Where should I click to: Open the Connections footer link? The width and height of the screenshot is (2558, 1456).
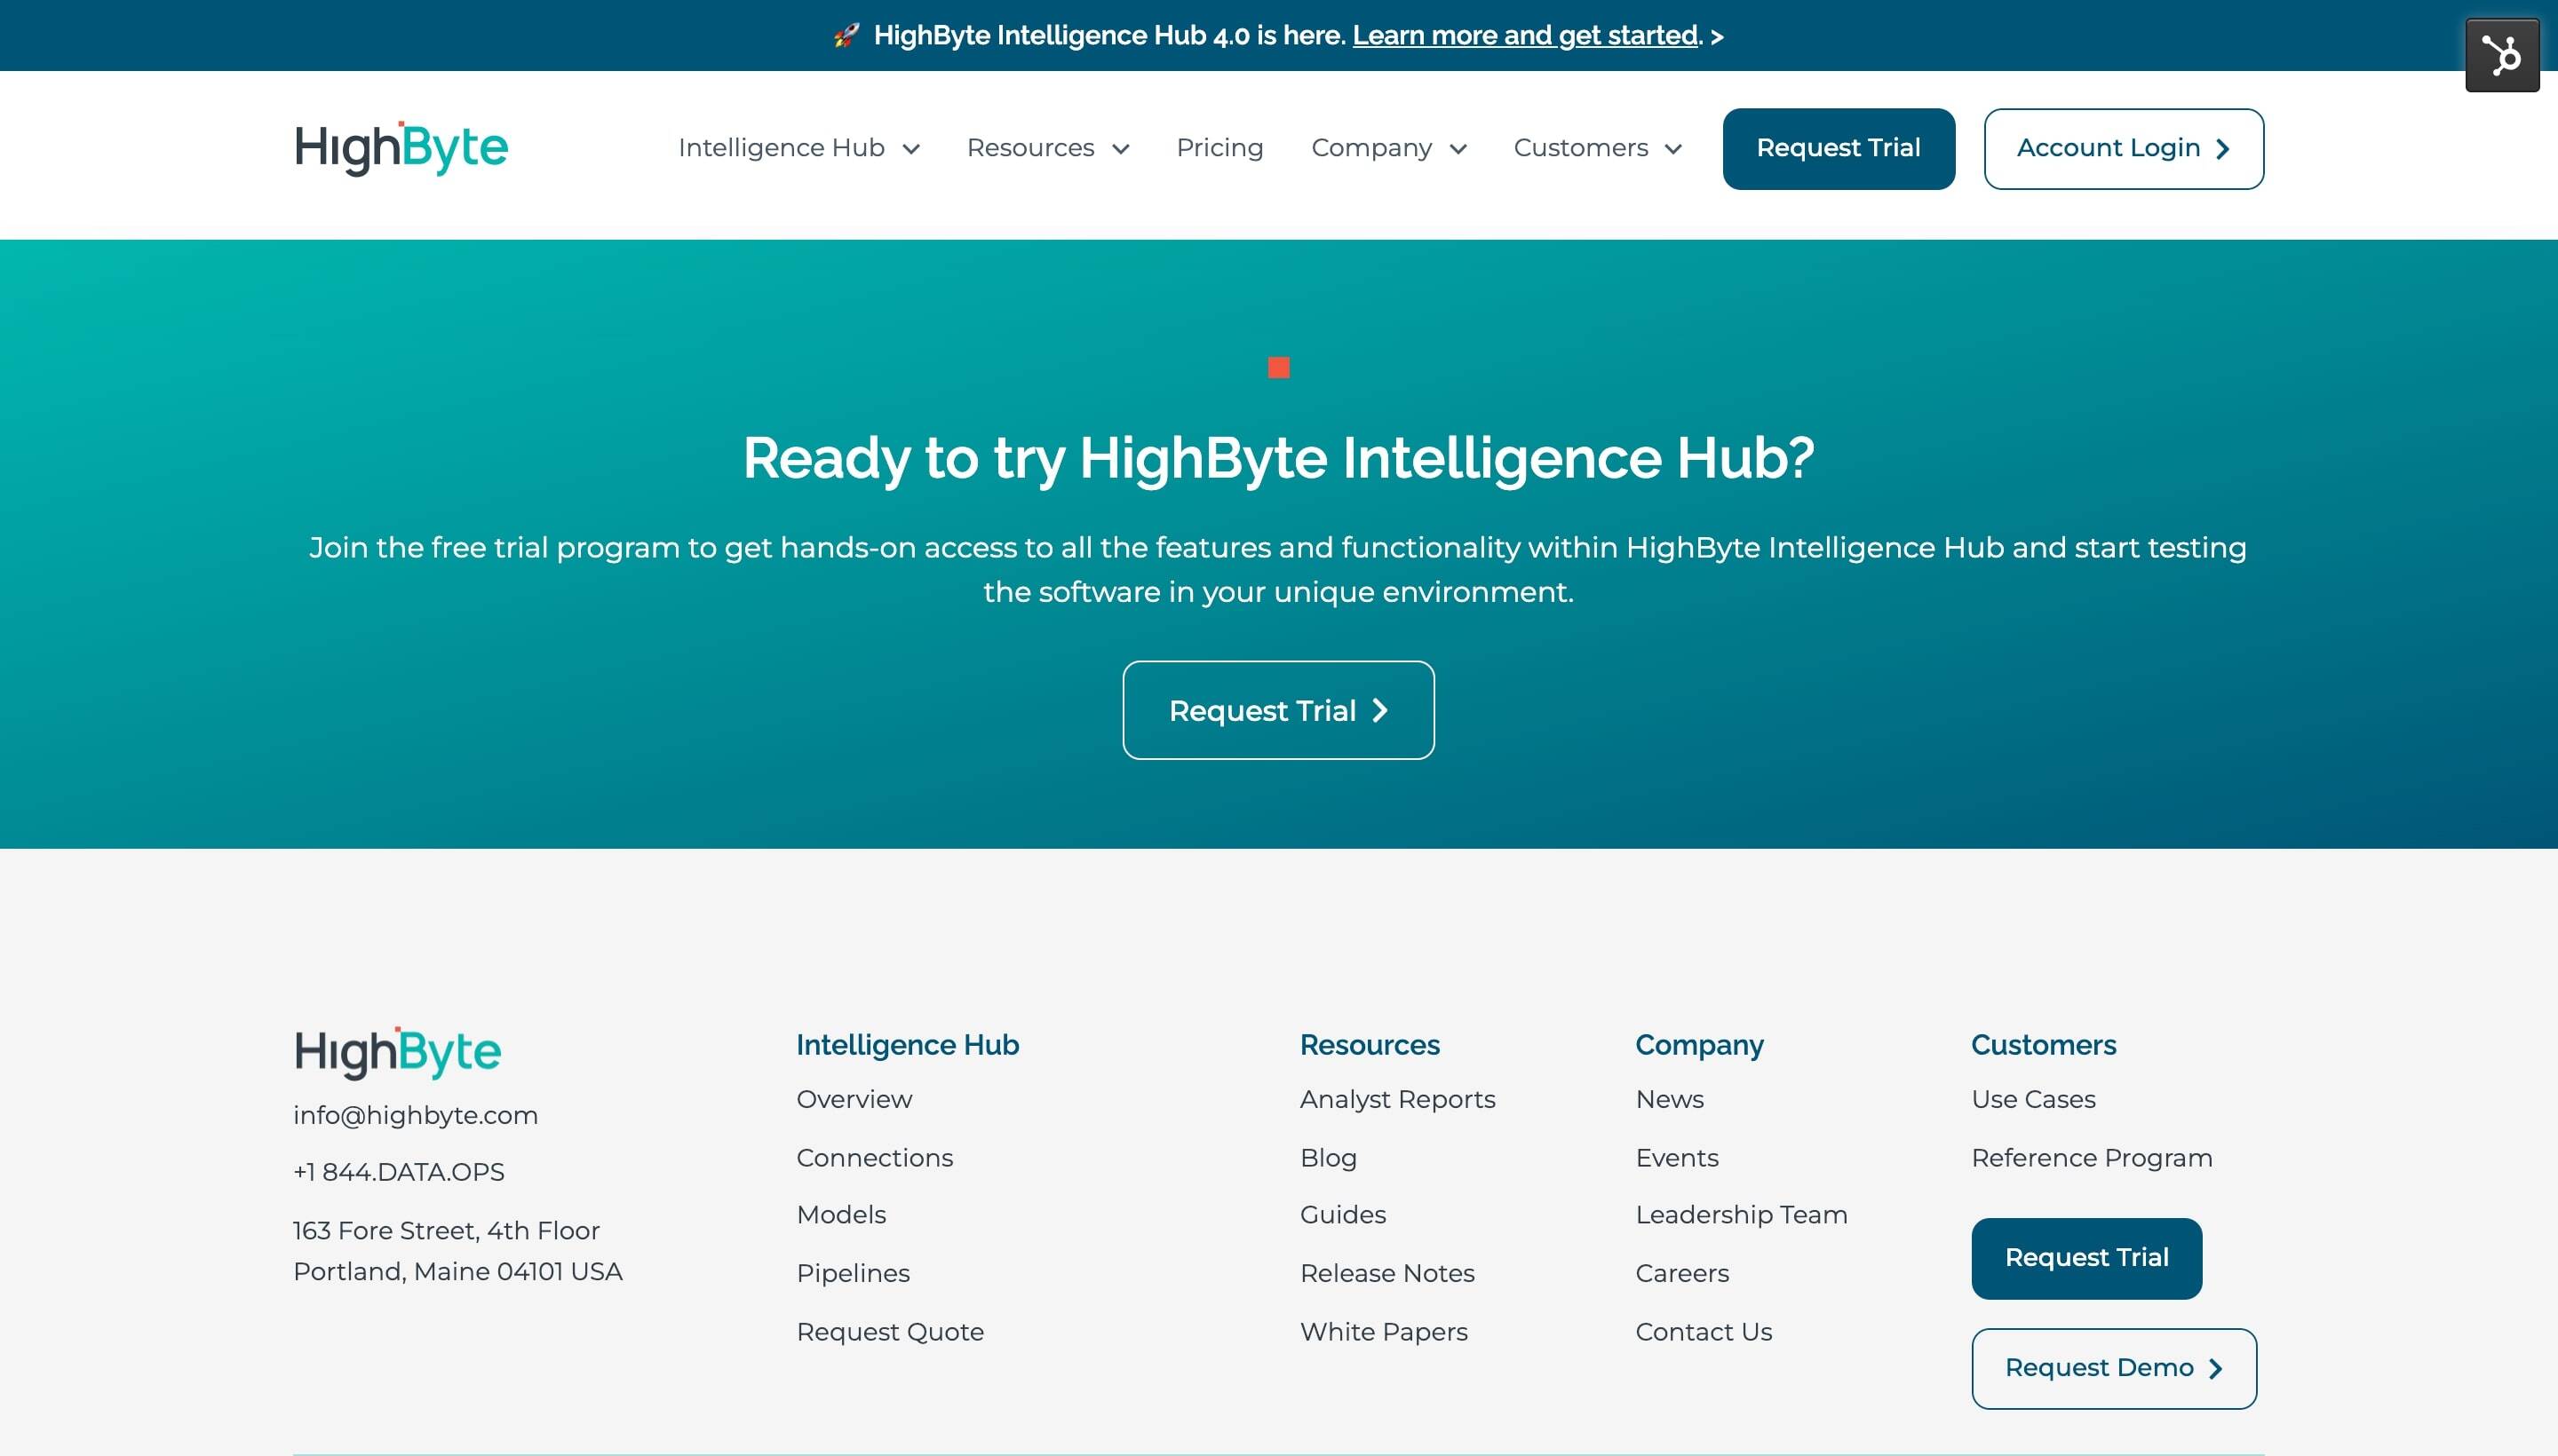[874, 1157]
